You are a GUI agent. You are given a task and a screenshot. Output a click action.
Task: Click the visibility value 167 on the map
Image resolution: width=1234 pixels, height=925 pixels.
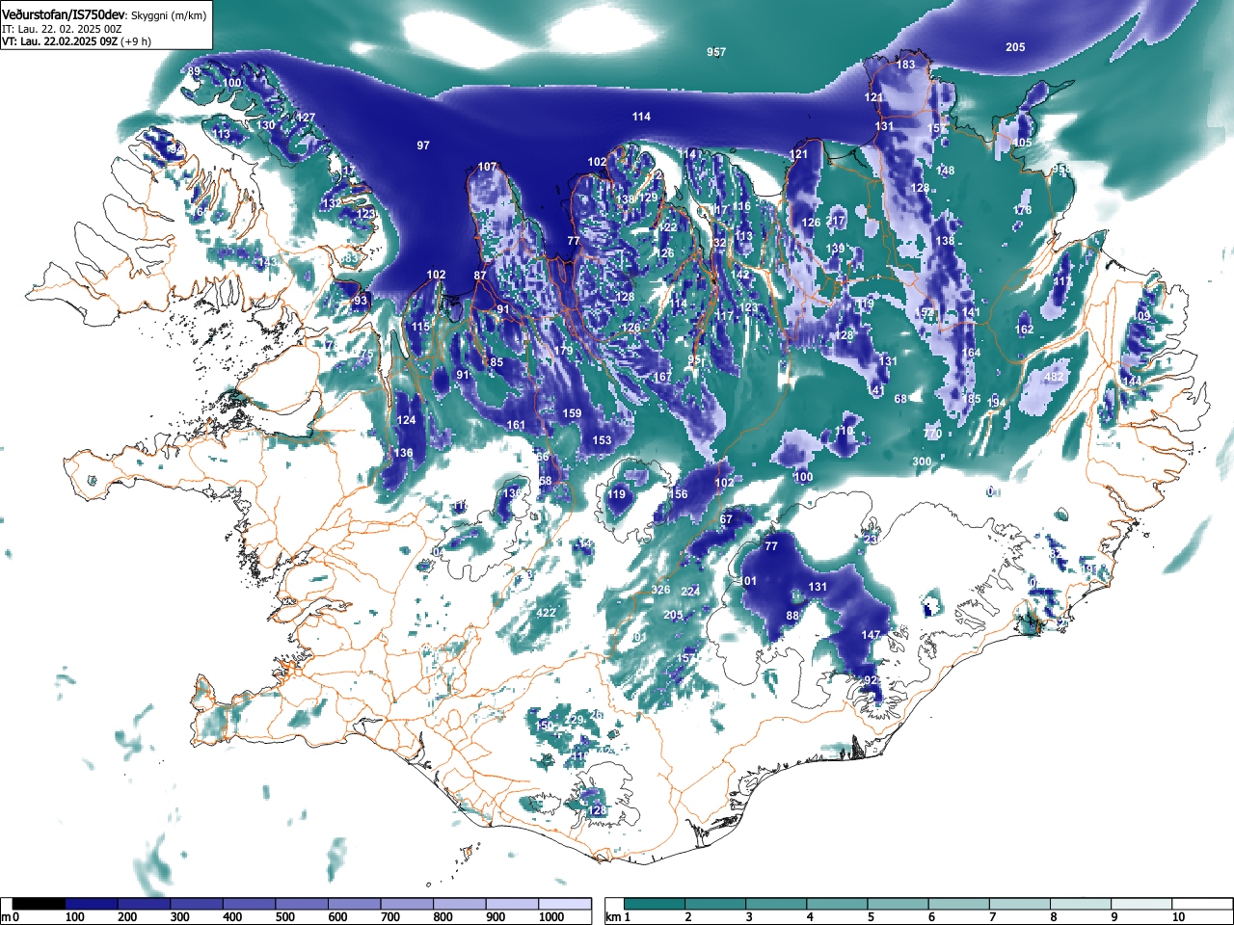coord(662,377)
